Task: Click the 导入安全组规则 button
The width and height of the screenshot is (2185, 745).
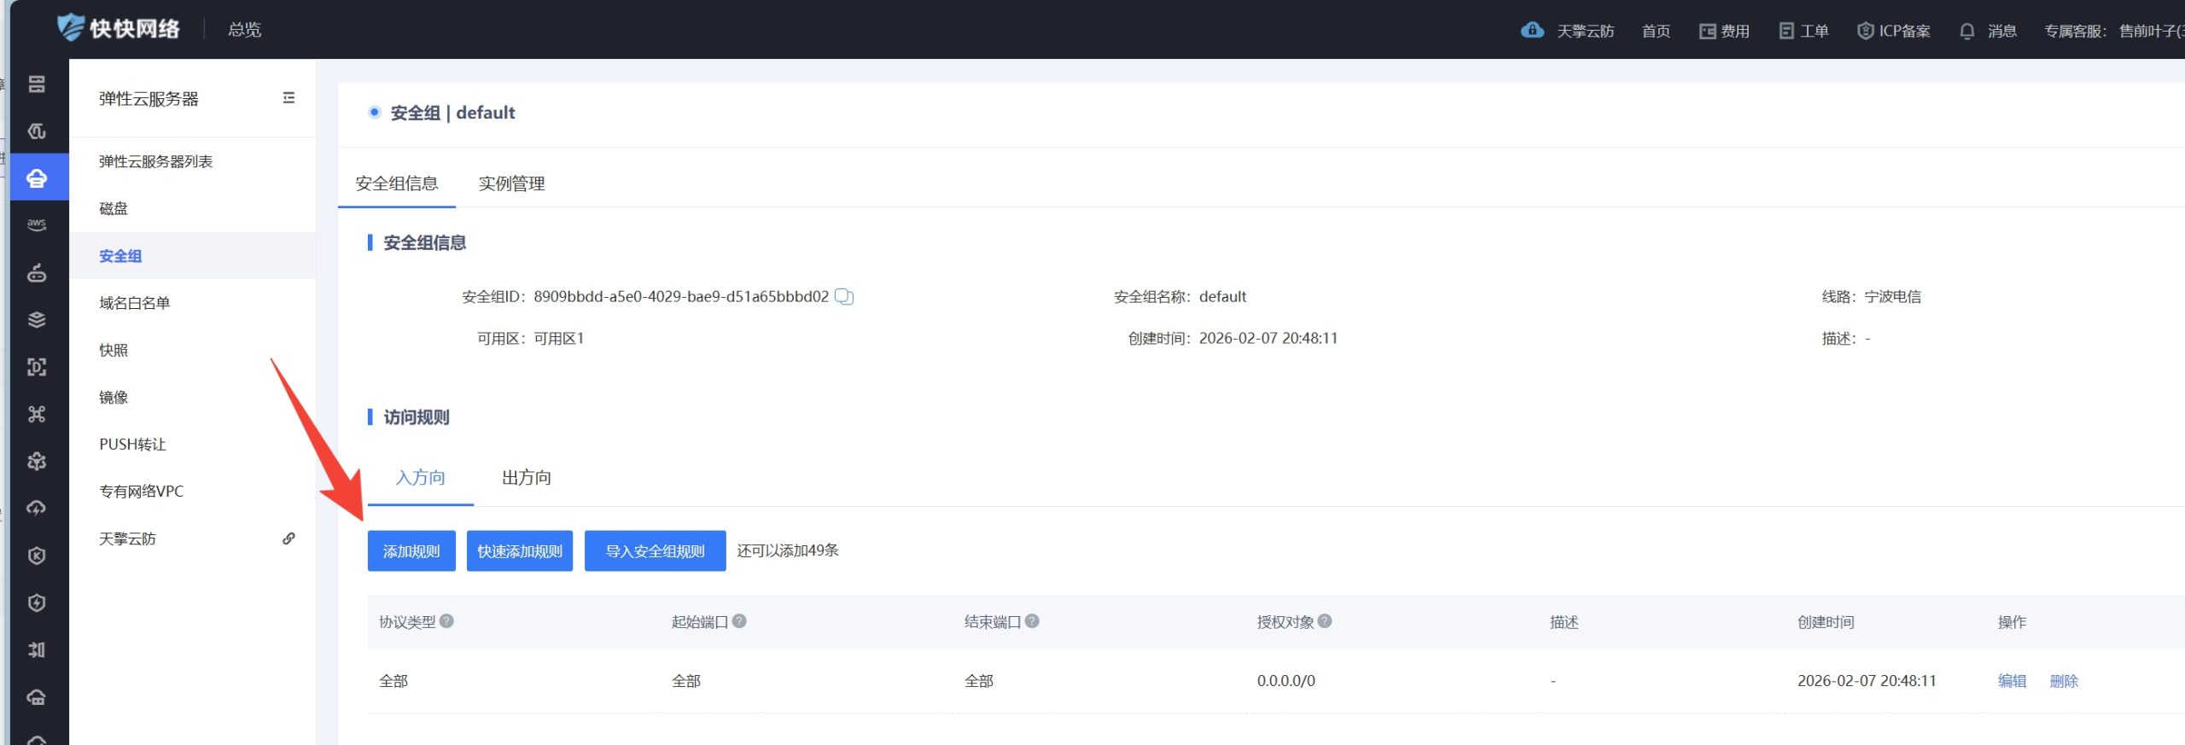Action: pyautogui.click(x=655, y=551)
